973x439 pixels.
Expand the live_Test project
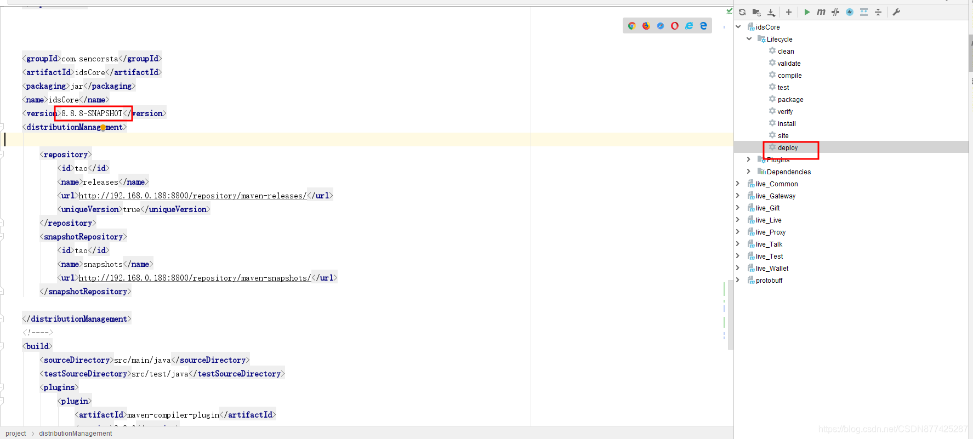[x=738, y=256]
